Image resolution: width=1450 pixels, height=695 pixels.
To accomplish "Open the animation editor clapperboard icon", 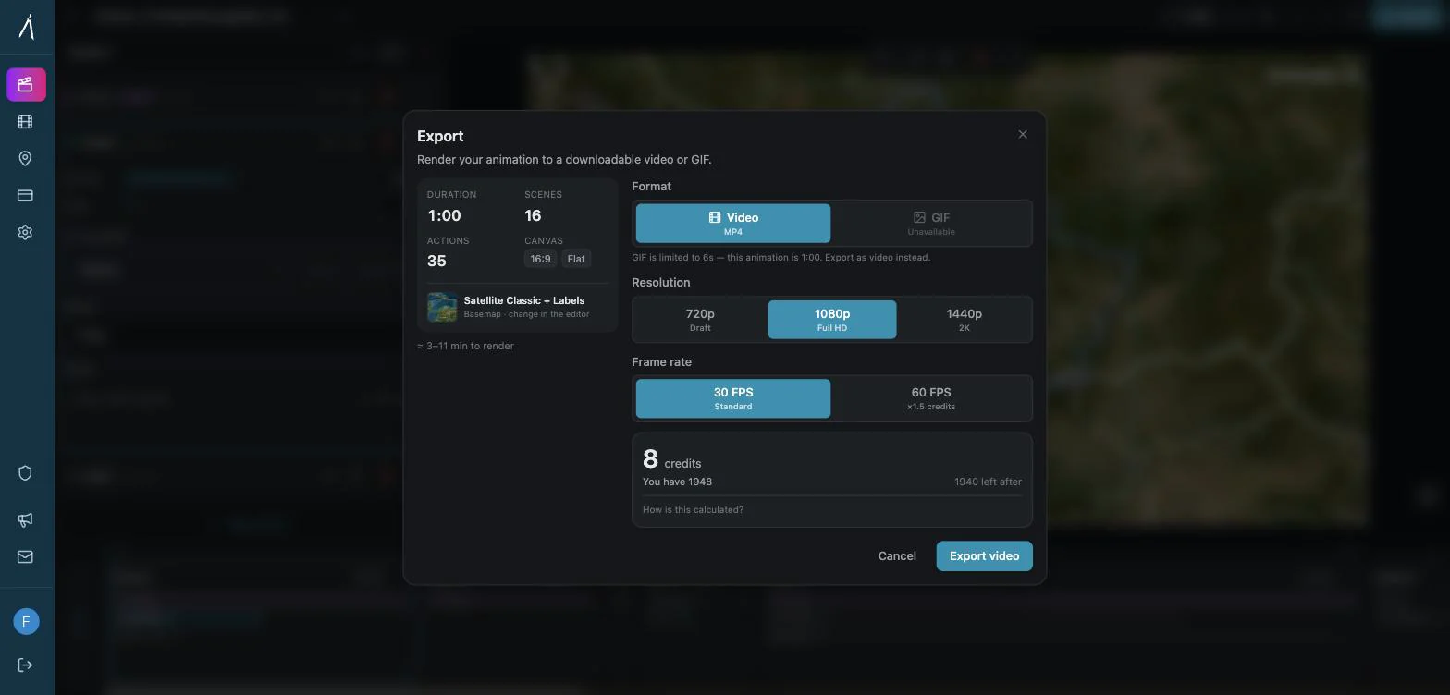I will coord(26,85).
